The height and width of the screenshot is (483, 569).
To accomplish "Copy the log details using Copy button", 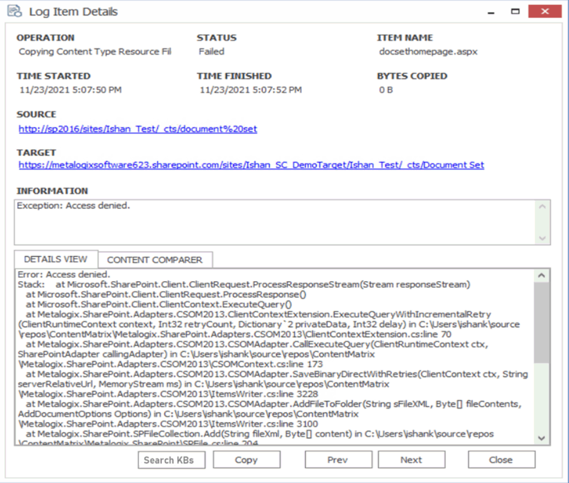I will [247, 460].
